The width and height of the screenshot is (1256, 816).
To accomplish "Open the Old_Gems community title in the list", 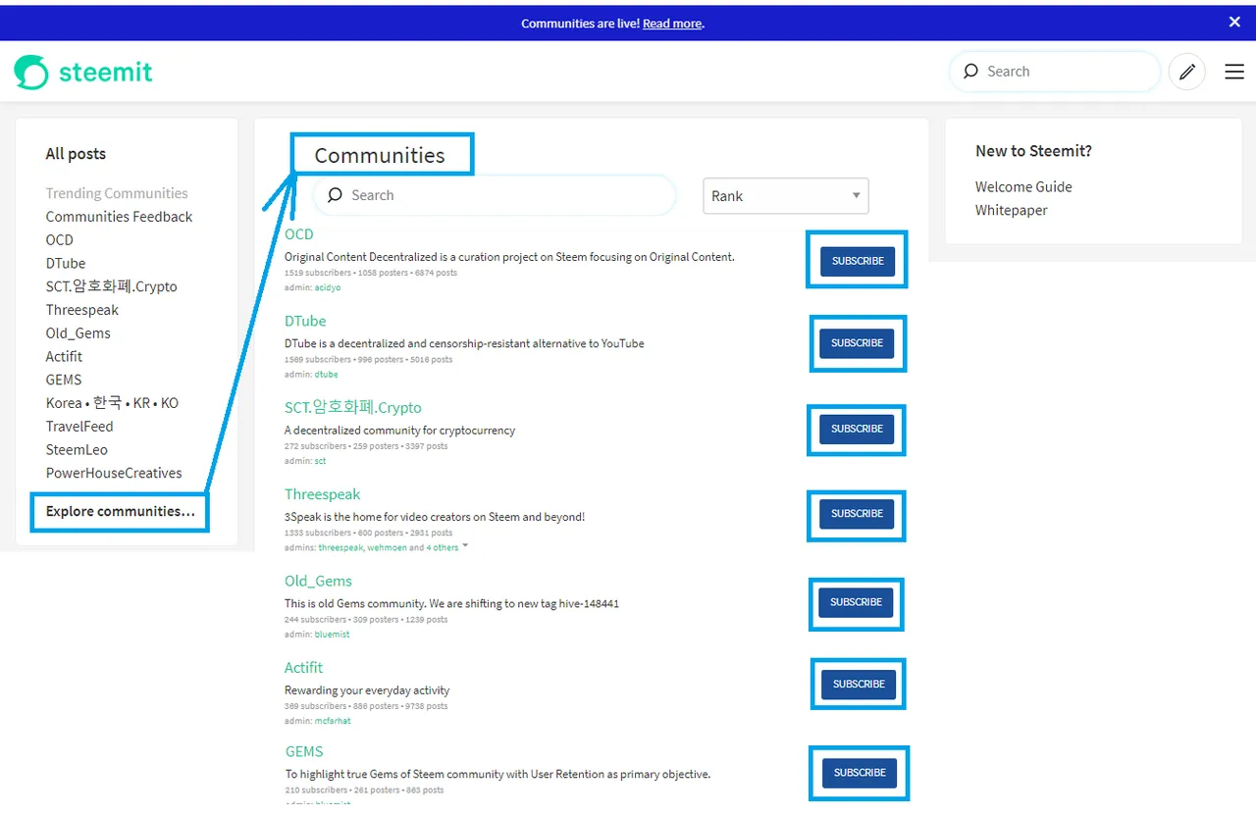I will [x=318, y=581].
